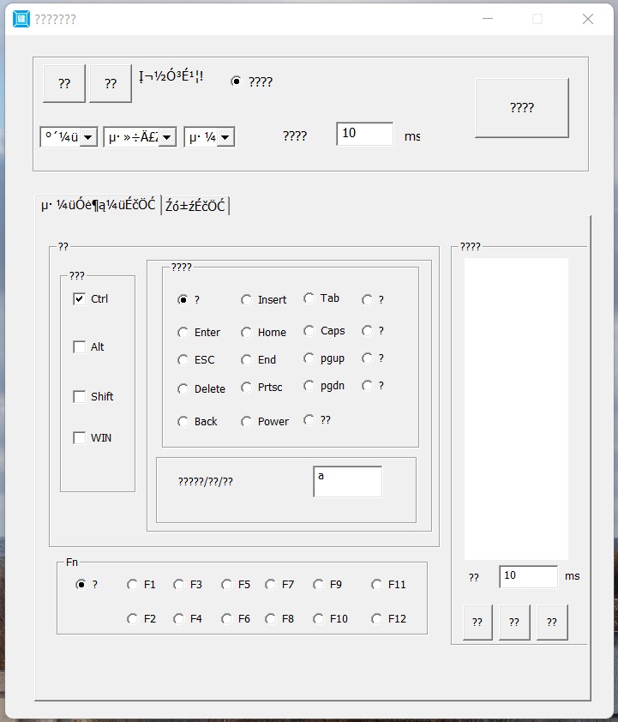Viewport: 618px width, 722px height.
Task: Uncheck the Ctrl modifier checkbox
Action: (80, 299)
